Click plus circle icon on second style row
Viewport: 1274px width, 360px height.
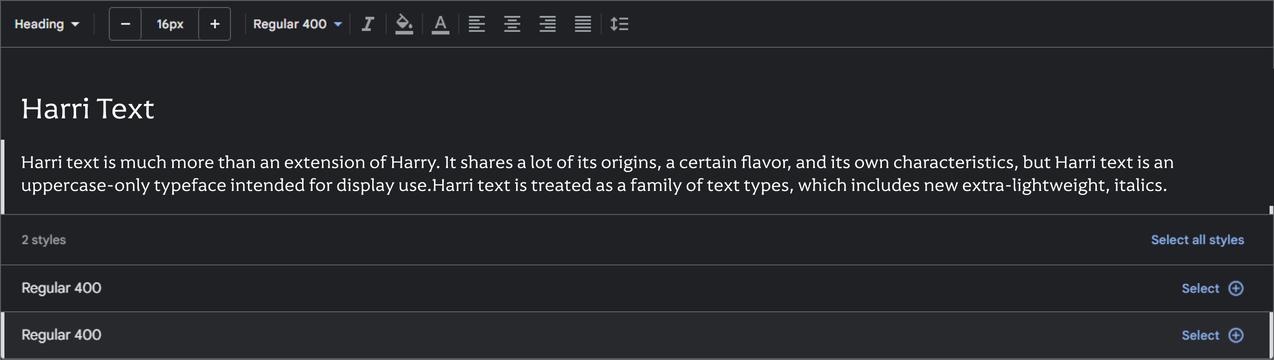point(1236,335)
